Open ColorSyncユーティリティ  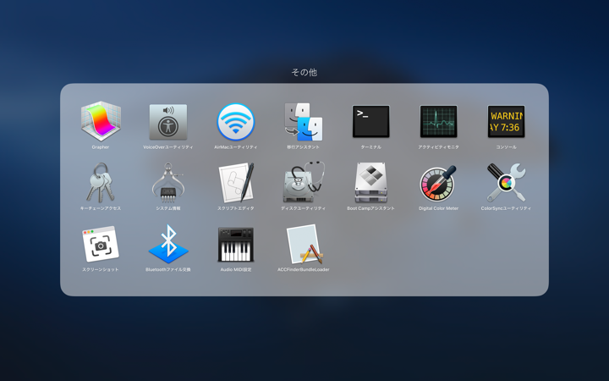tap(506, 182)
